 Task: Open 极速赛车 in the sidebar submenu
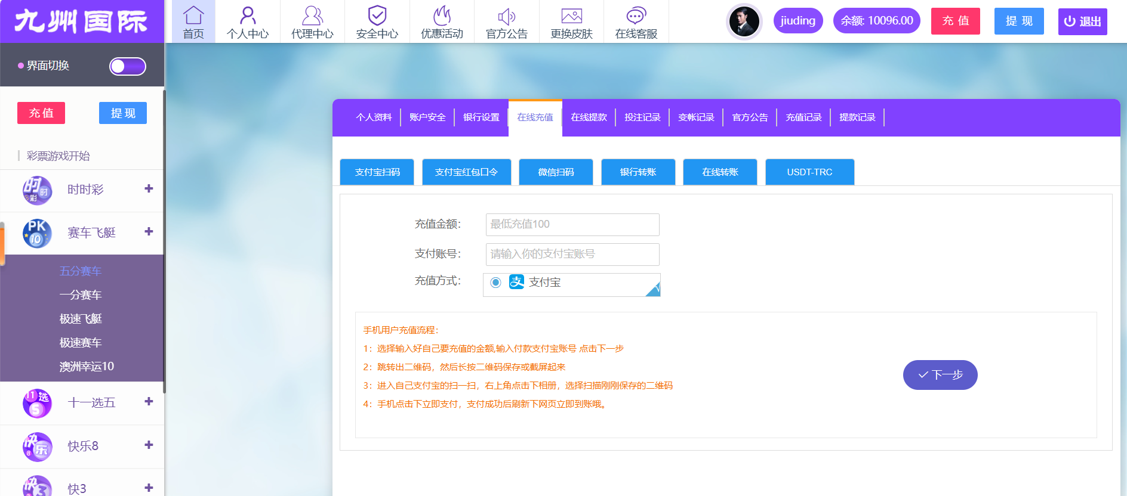tap(81, 343)
